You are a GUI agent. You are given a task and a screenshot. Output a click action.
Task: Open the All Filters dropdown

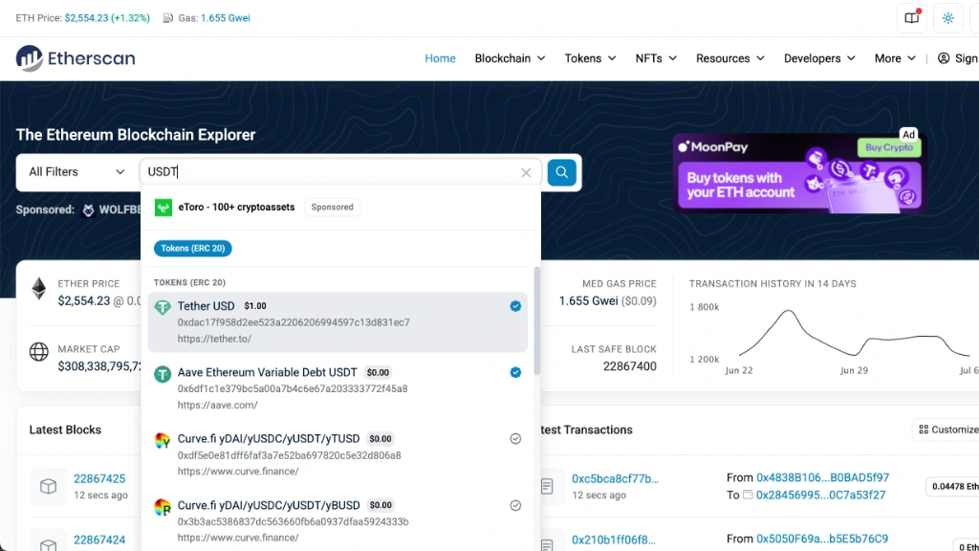(76, 172)
